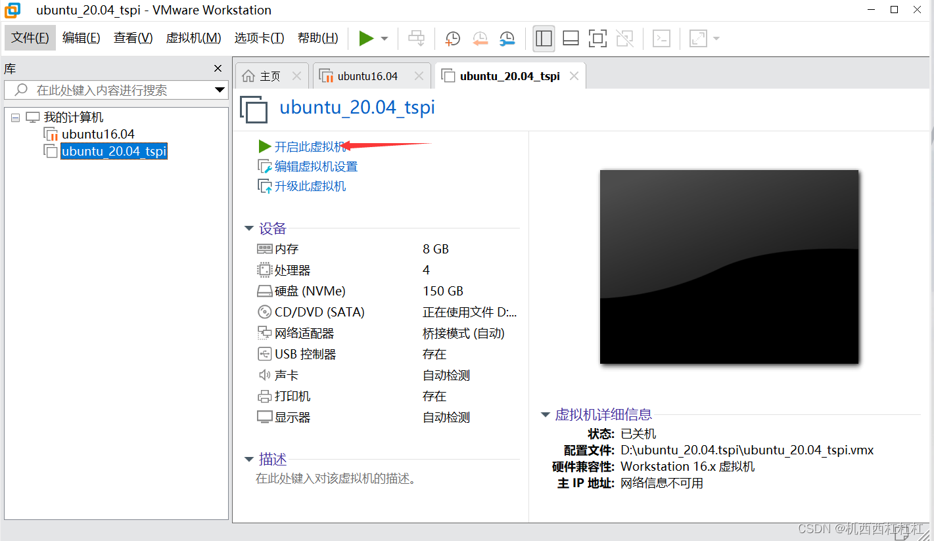Image resolution: width=934 pixels, height=541 pixels.
Task: Take a snapshot of this virtual machine
Action: pyautogui.click(x=452, y=39)
